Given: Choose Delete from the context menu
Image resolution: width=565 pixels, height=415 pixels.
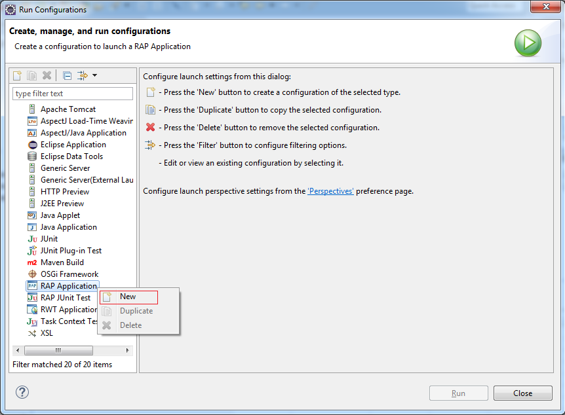Looking at the screenshot, I should [x=130, y=325].
